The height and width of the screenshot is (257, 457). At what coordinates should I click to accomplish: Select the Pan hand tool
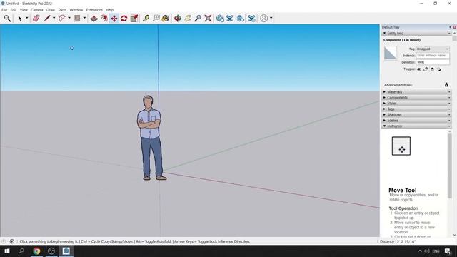[188, 19]
